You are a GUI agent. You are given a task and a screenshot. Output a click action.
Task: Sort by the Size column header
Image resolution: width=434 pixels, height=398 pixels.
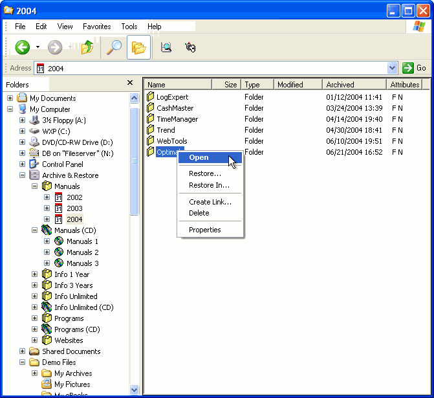[226, 85]
